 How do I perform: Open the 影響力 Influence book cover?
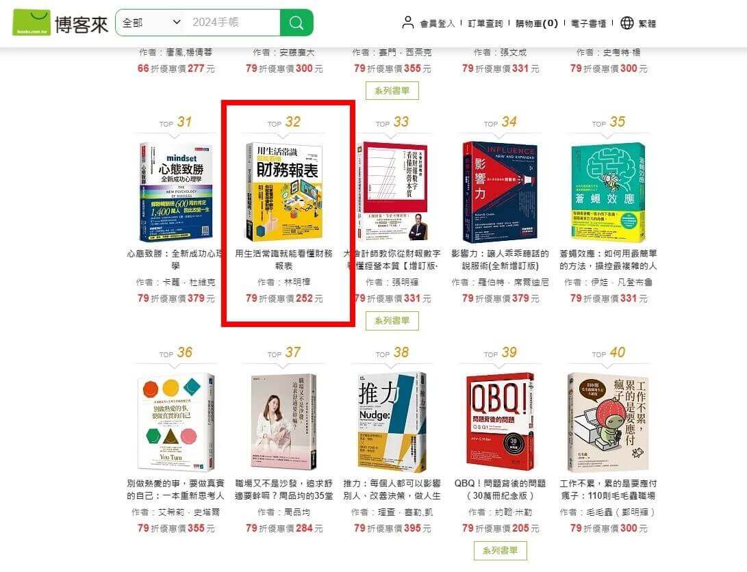pos(501,192)
